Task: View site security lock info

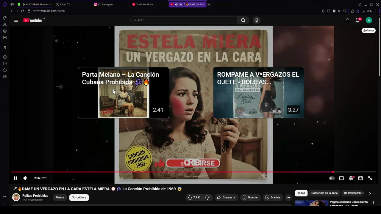Action: coord(29,11)
